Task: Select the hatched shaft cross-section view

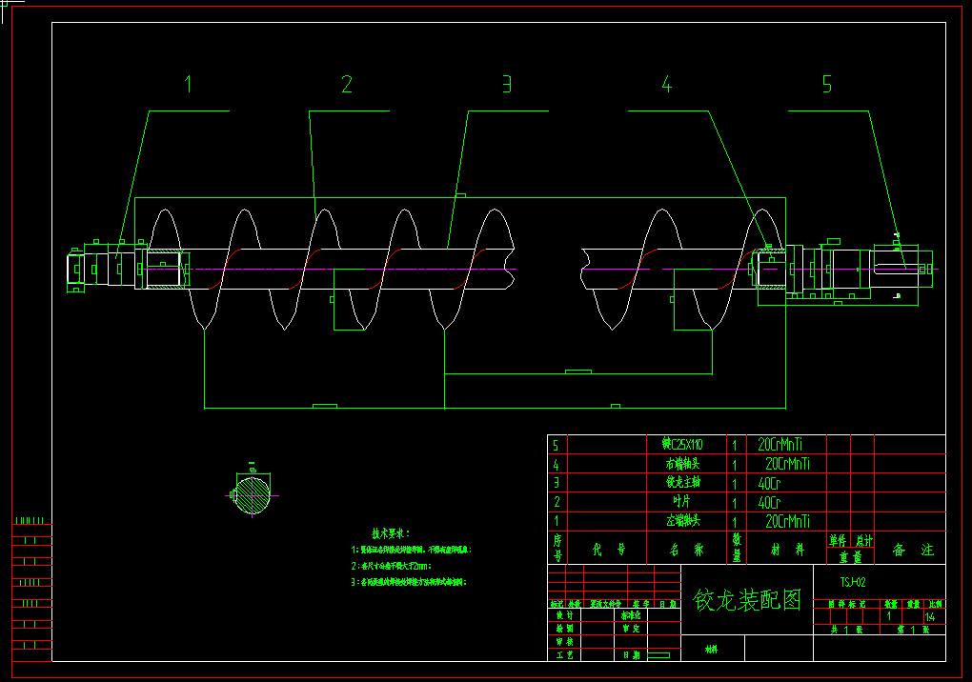Action: (252, 495)
